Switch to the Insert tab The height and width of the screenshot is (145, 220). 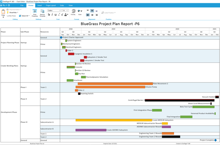40,5
